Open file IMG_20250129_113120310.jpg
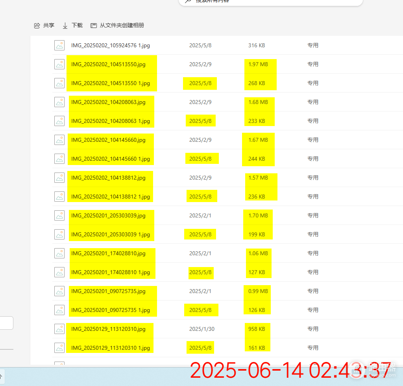Screen dimensions: 403x386 point(108,329)
